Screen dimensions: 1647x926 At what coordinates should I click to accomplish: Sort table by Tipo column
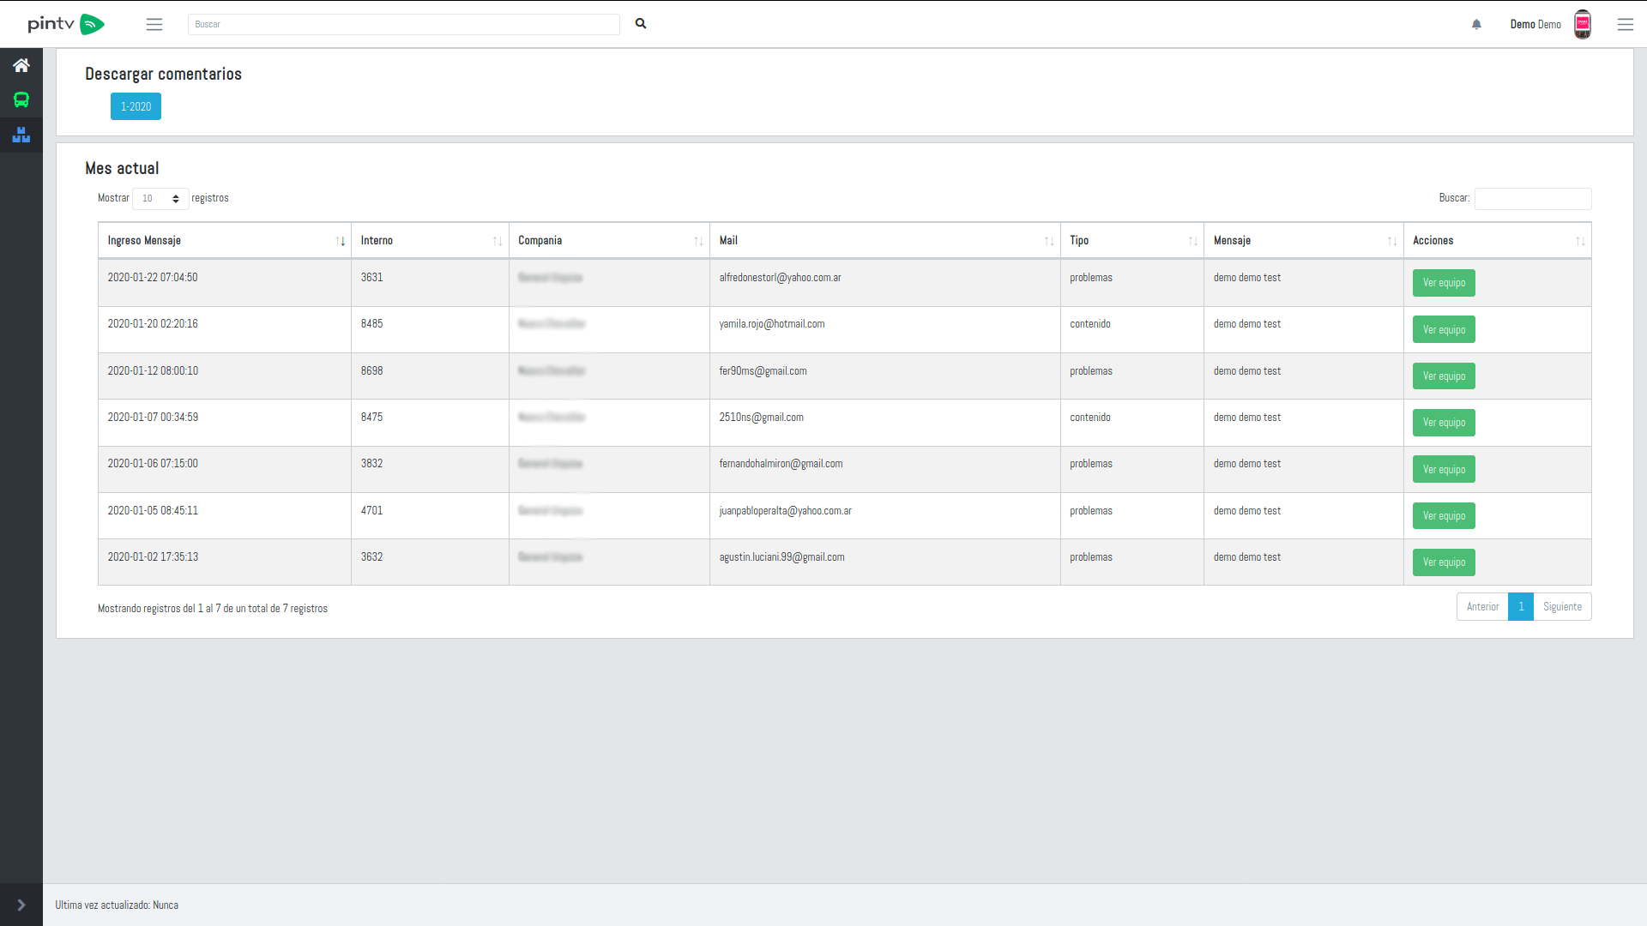click(x=1131, y=241)
